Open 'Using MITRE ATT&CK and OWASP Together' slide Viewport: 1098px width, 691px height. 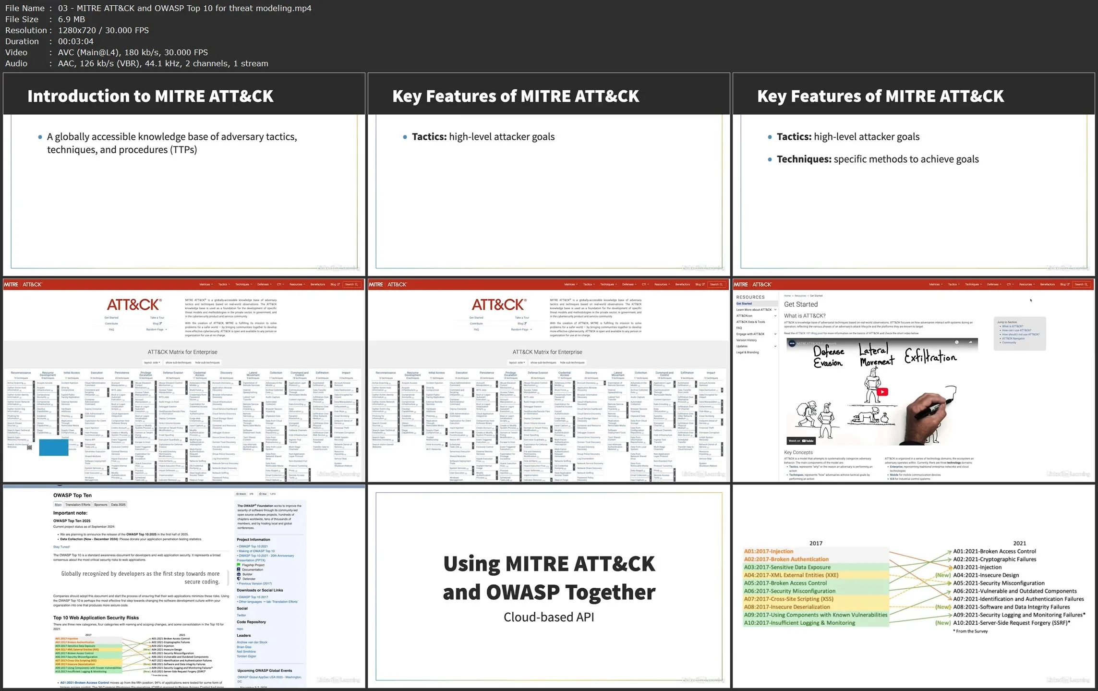tap(549, 586)
